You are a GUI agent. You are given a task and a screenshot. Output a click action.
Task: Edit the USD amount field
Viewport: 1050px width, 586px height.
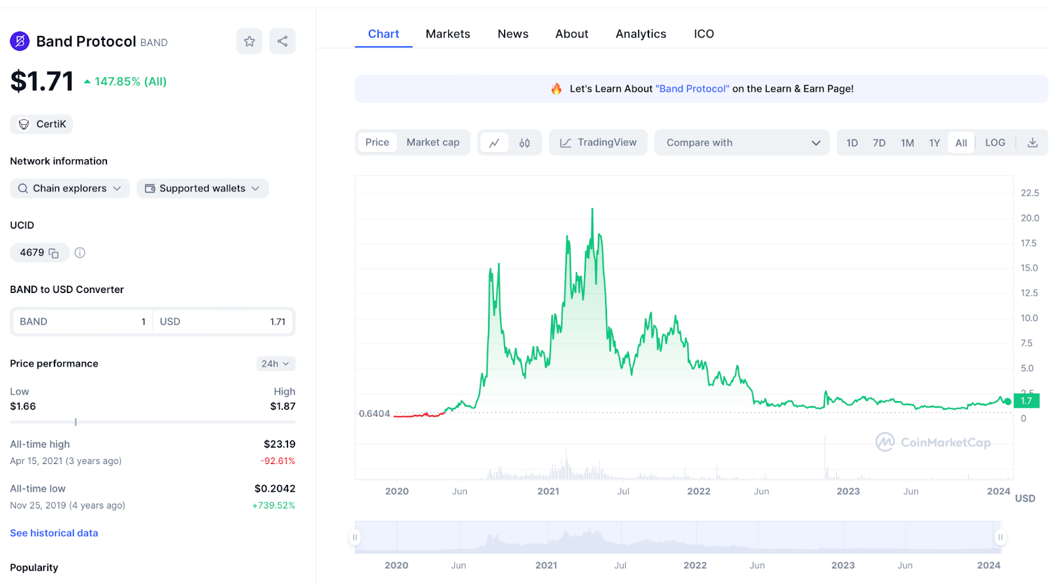coord(223,322)
